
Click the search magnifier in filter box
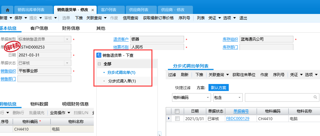(315, 97)
